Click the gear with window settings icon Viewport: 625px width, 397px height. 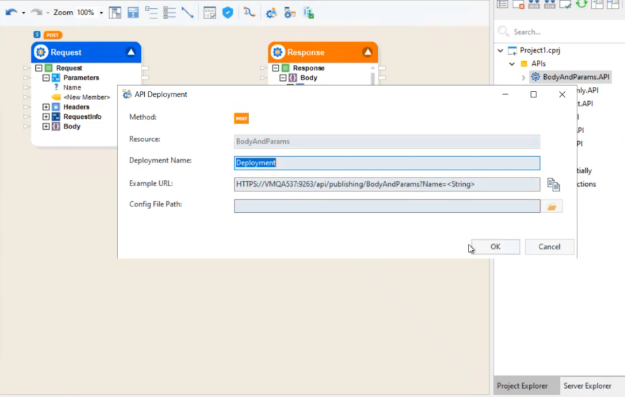[x=290, y=13]
